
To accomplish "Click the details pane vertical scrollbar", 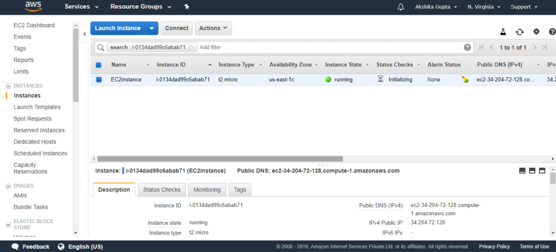I will 552,179.
